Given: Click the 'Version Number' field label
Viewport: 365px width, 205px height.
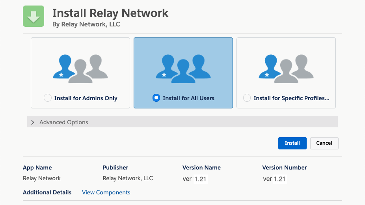Looking at the screenshot, I should (285, 168).
